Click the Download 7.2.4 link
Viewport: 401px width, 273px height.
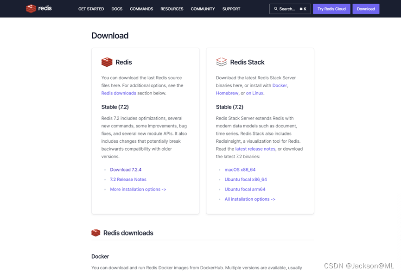[x=126, y=170]
